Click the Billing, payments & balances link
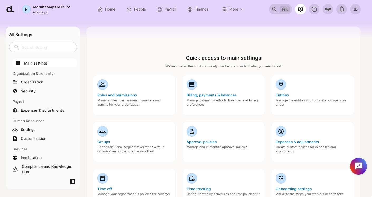The image size is (372, 197). point(212,95)
